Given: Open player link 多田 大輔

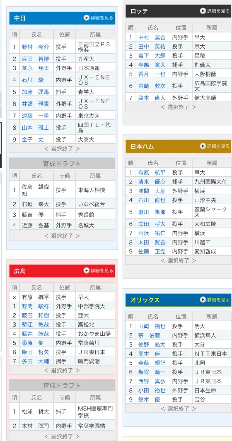Looking at the screenshot, I should tap(35, 362).
